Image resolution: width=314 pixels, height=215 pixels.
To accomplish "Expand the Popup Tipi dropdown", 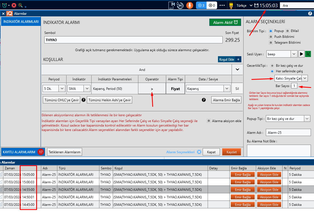I will tap(307, 119).
